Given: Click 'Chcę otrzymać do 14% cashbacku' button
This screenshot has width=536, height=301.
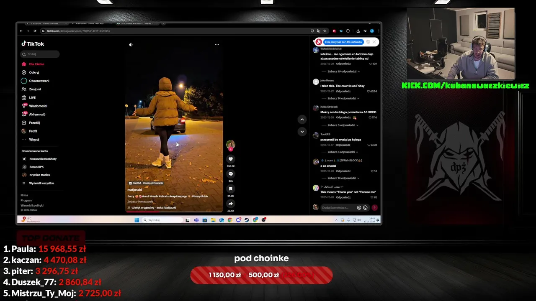Looking at the screenshot, I should (343, 42).
